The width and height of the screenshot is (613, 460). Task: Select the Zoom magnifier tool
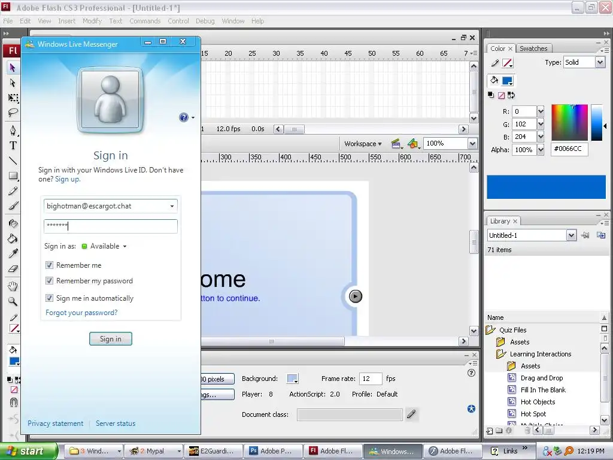tap(13, 301)
